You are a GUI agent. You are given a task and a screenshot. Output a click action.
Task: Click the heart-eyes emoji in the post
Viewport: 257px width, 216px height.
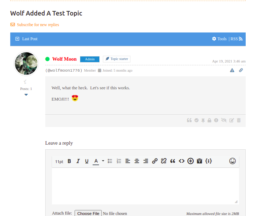pyautogui.click(x=75, y=98)
